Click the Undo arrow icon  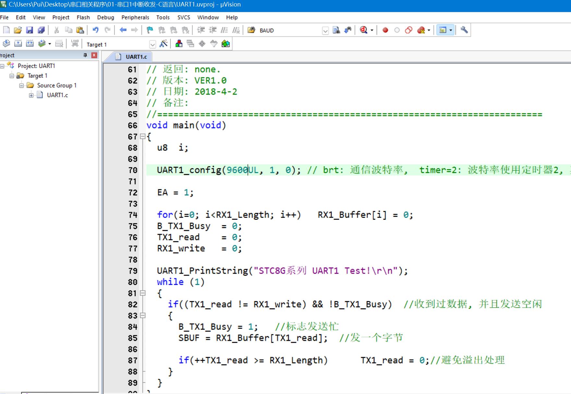coord(95,30)
